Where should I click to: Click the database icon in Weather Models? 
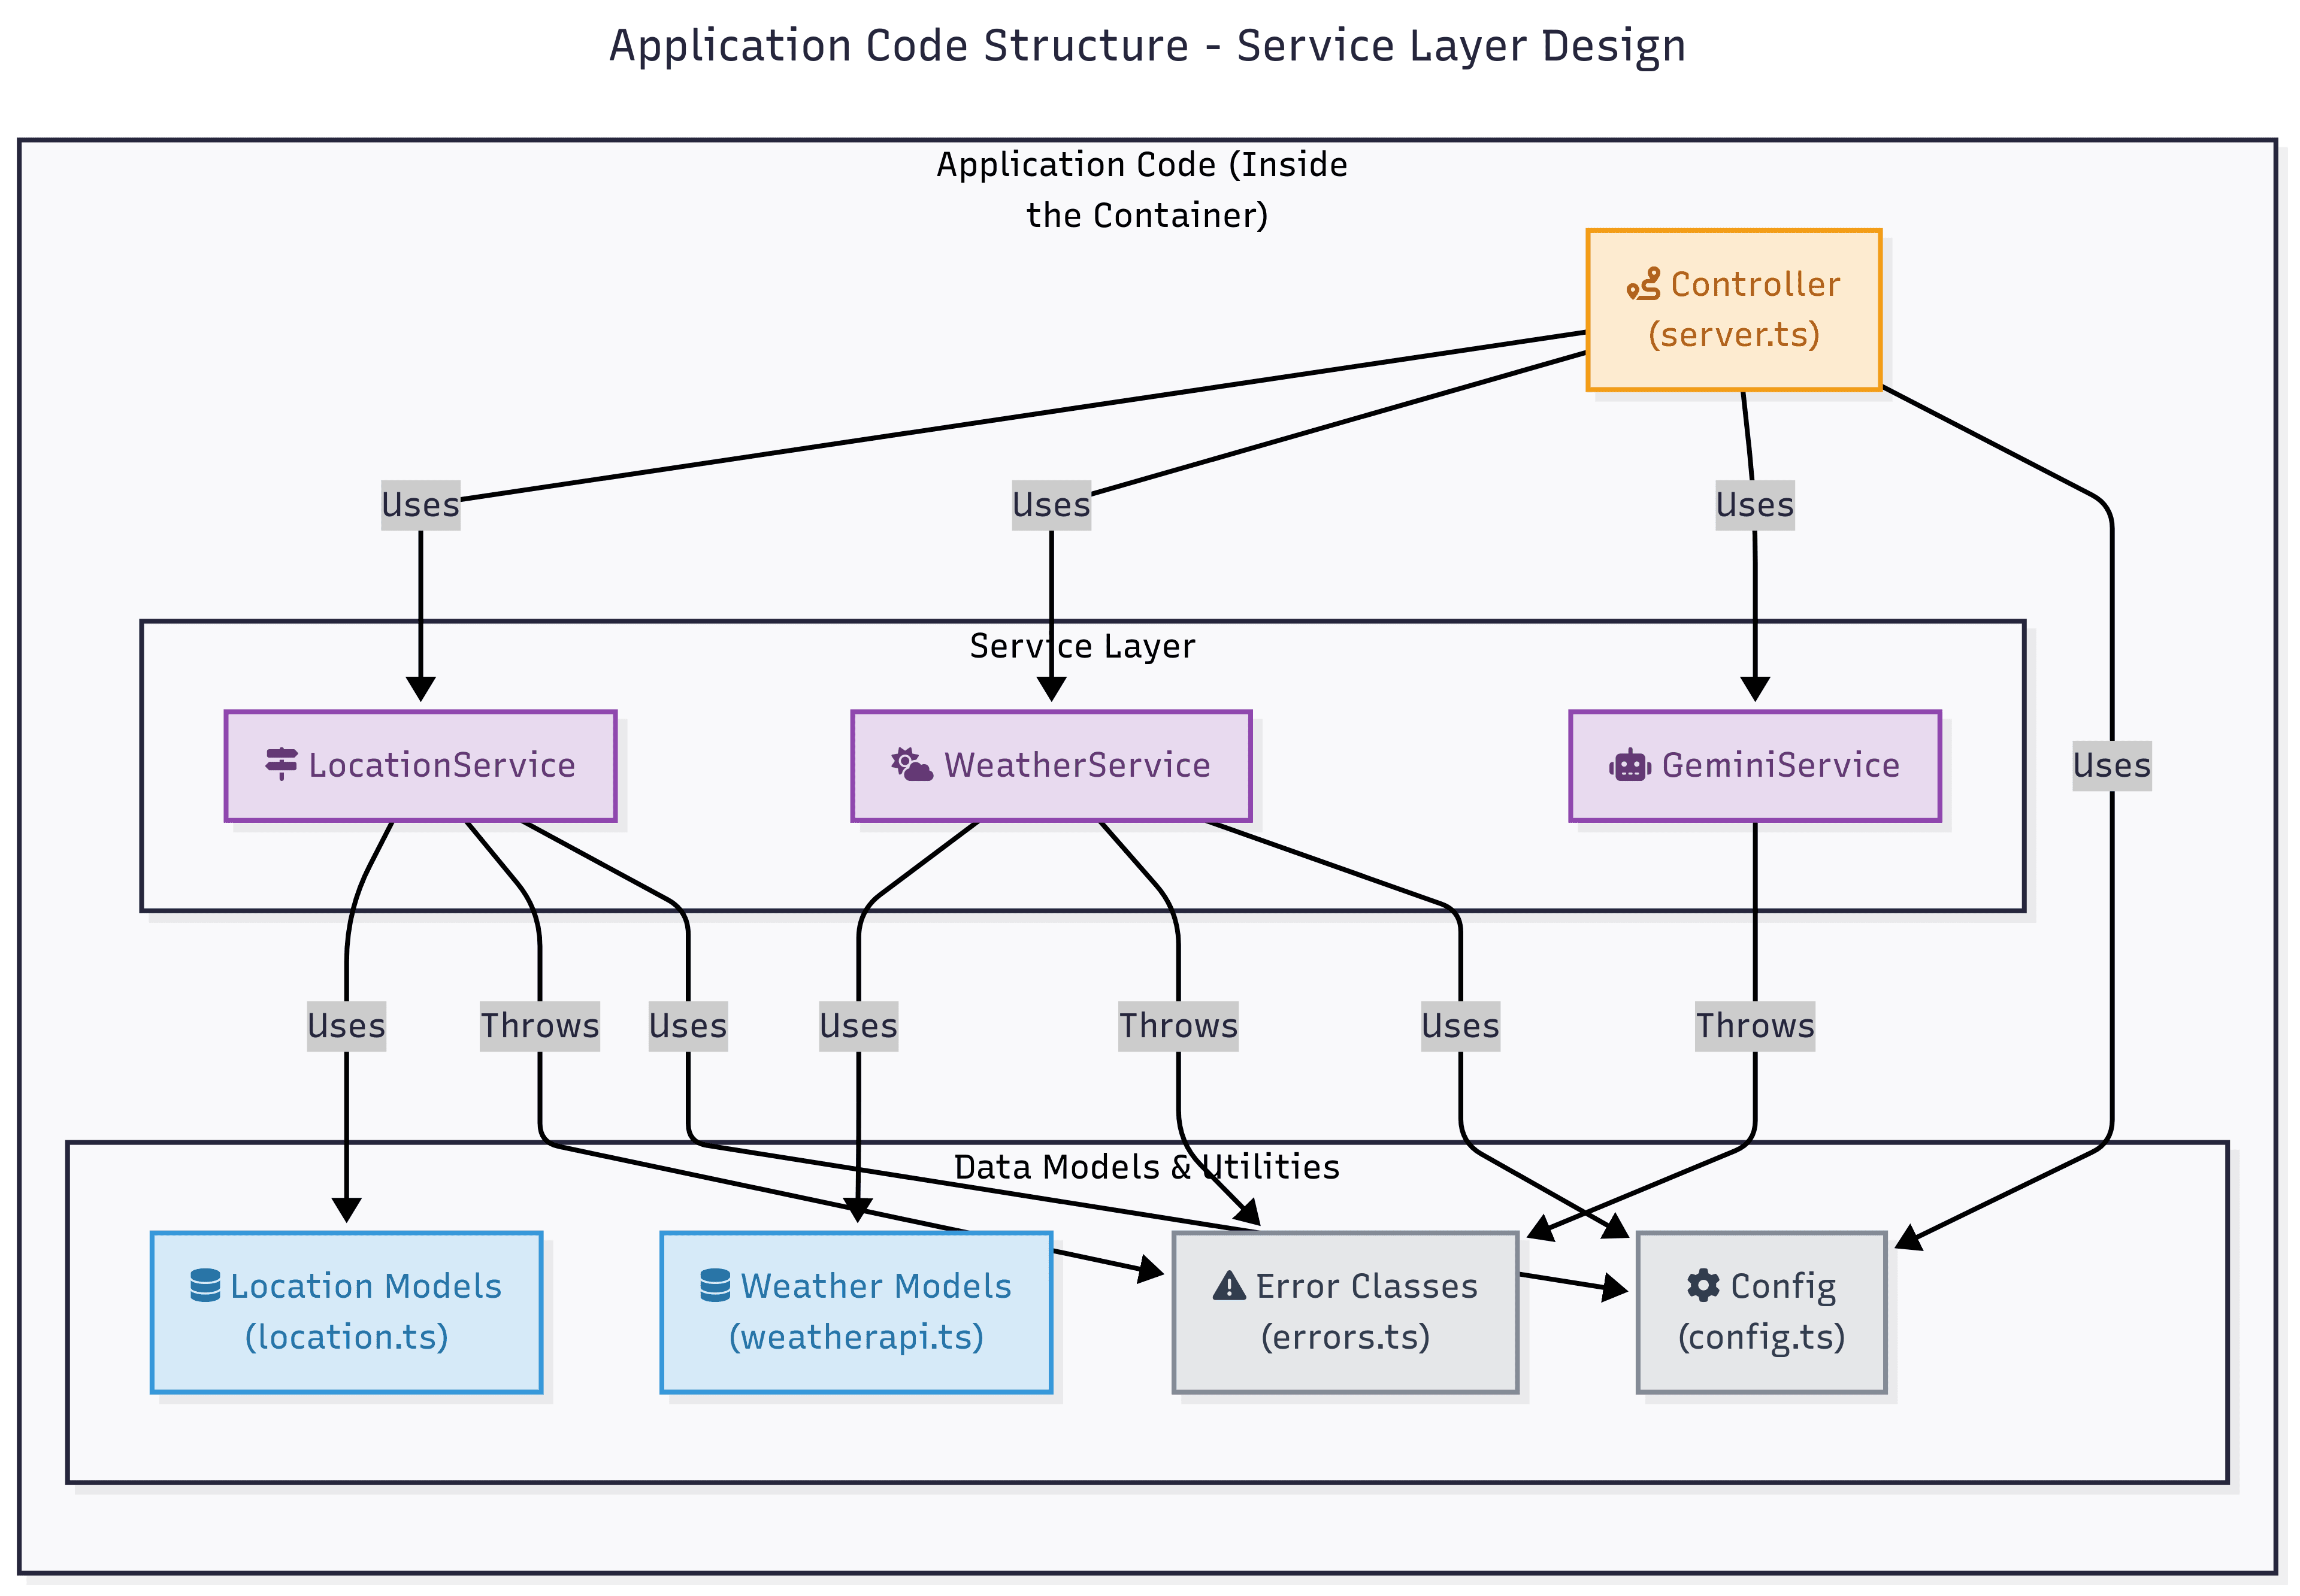pos(716,1286)
